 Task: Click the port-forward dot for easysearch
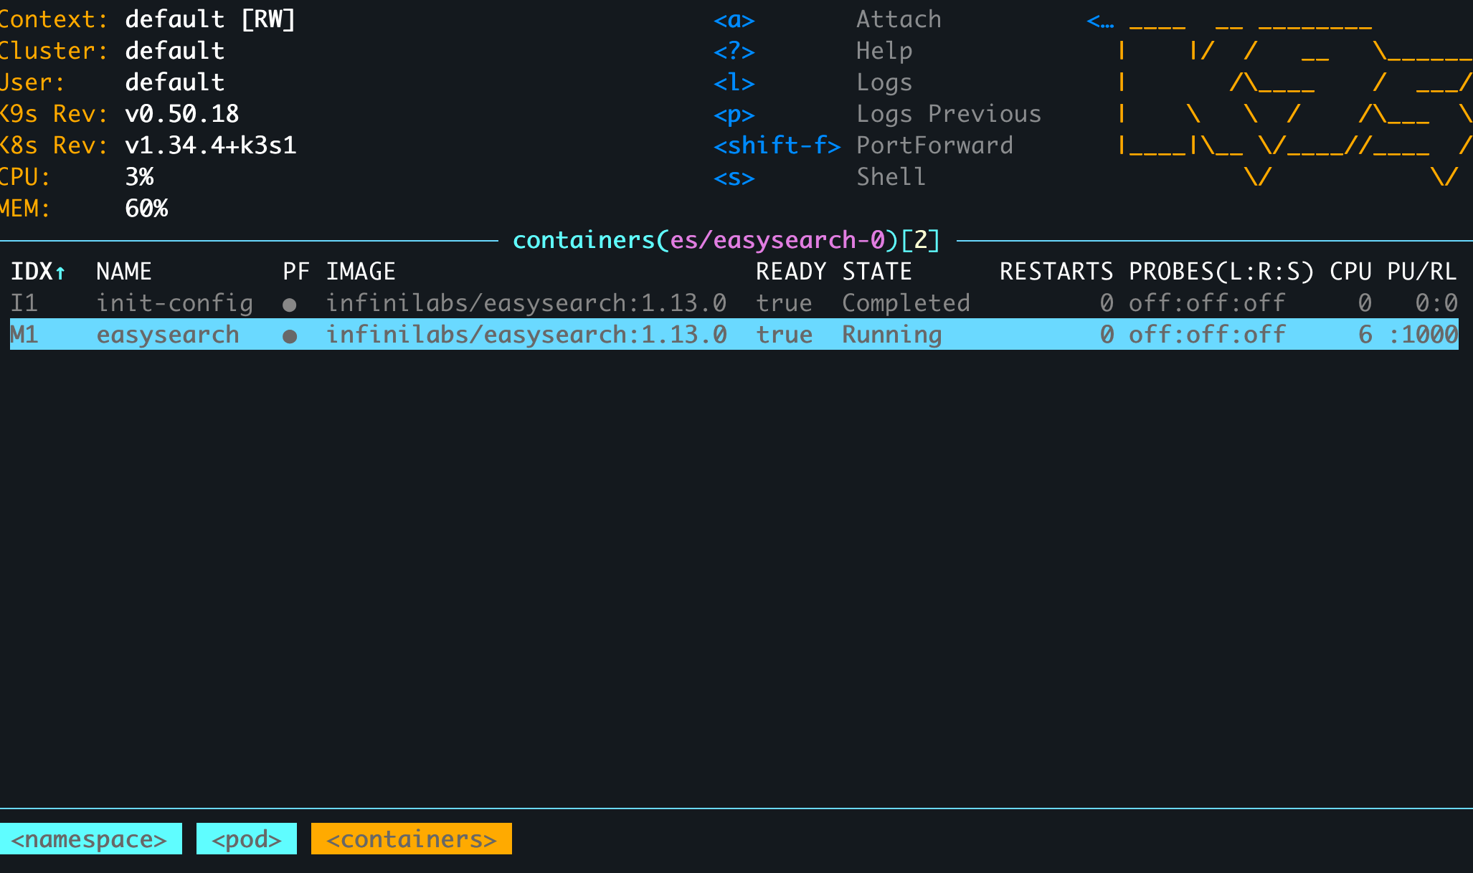pyautogui.click(x=290, y=336)
